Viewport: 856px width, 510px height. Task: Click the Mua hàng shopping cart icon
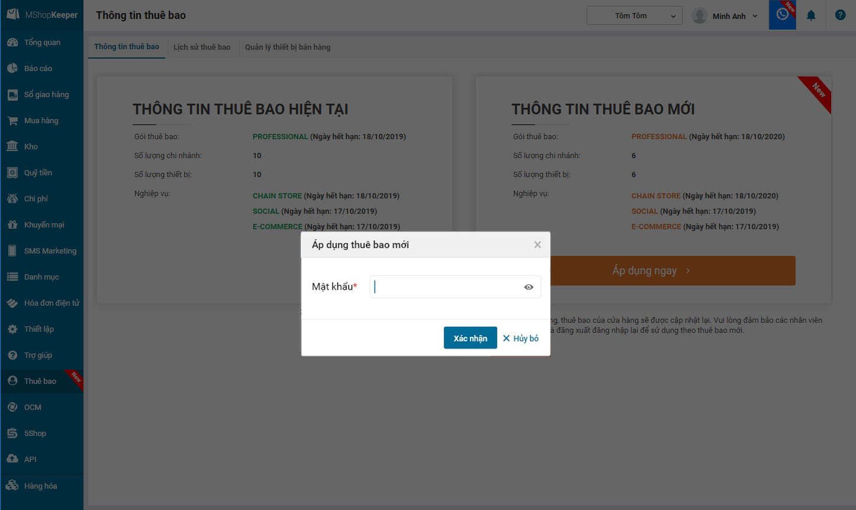[12, 121]
